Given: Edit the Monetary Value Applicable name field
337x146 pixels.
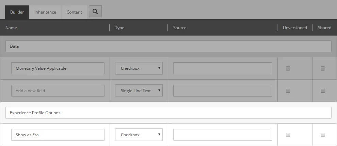Looking at the screenshot, I should point(58,68).
